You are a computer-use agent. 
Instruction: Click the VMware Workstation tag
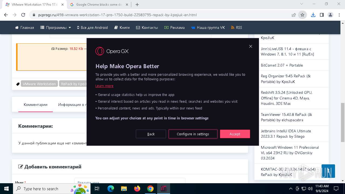(x=39, y=84)
